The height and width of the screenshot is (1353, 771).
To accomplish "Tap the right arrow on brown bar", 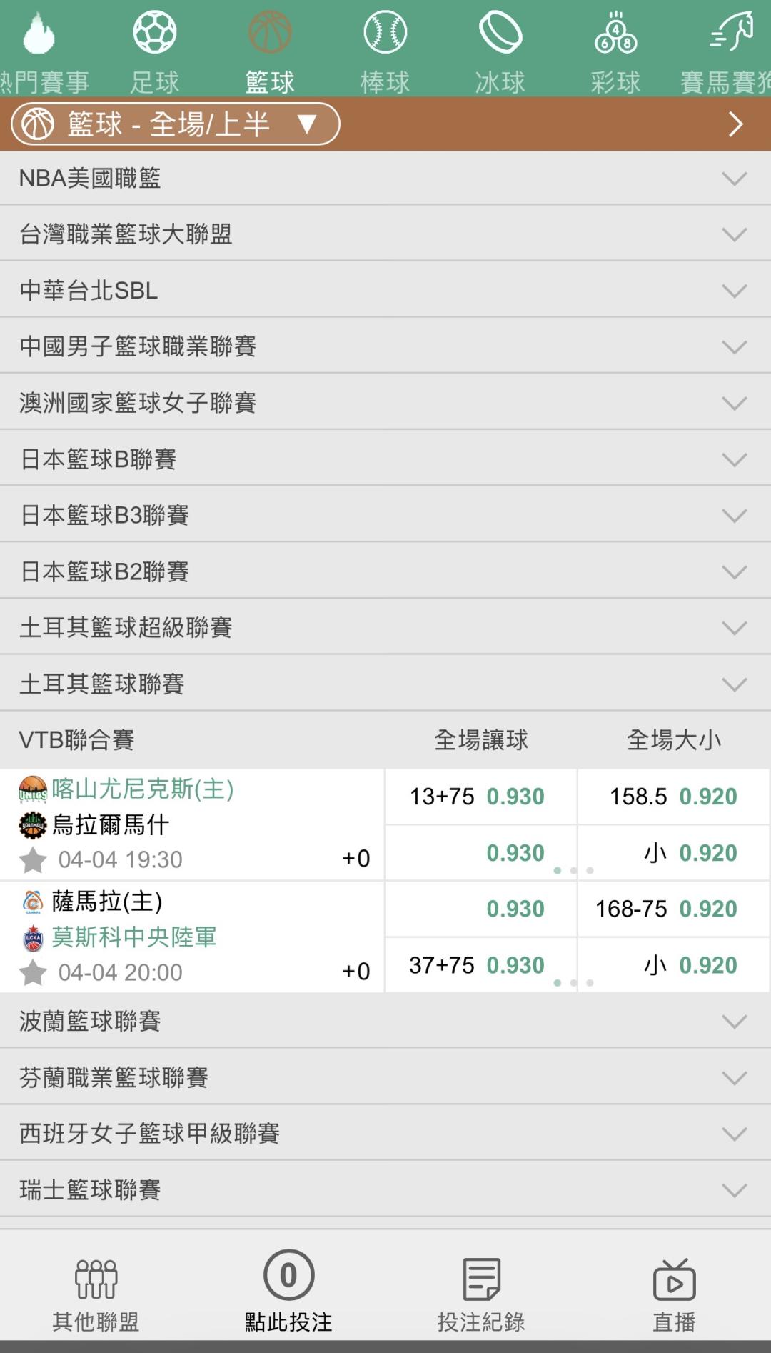I will [x=735, y=124].
